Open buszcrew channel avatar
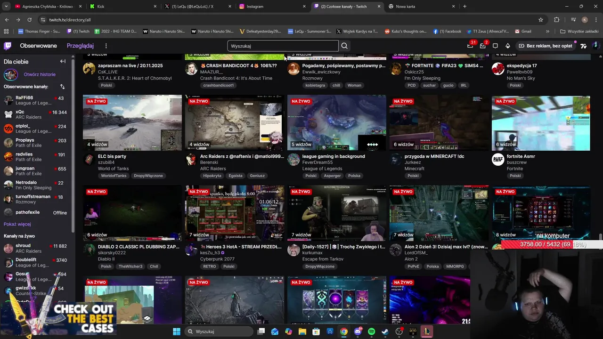 (498, 159)
